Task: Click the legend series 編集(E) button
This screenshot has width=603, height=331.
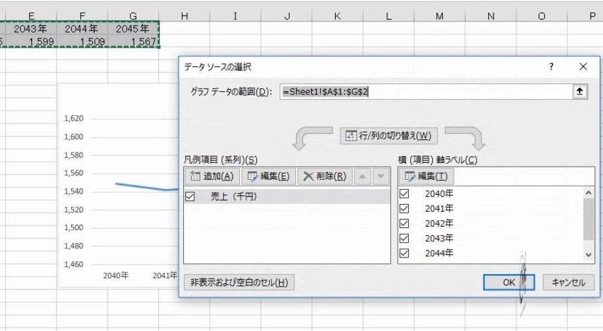Action: click(269, 177)
